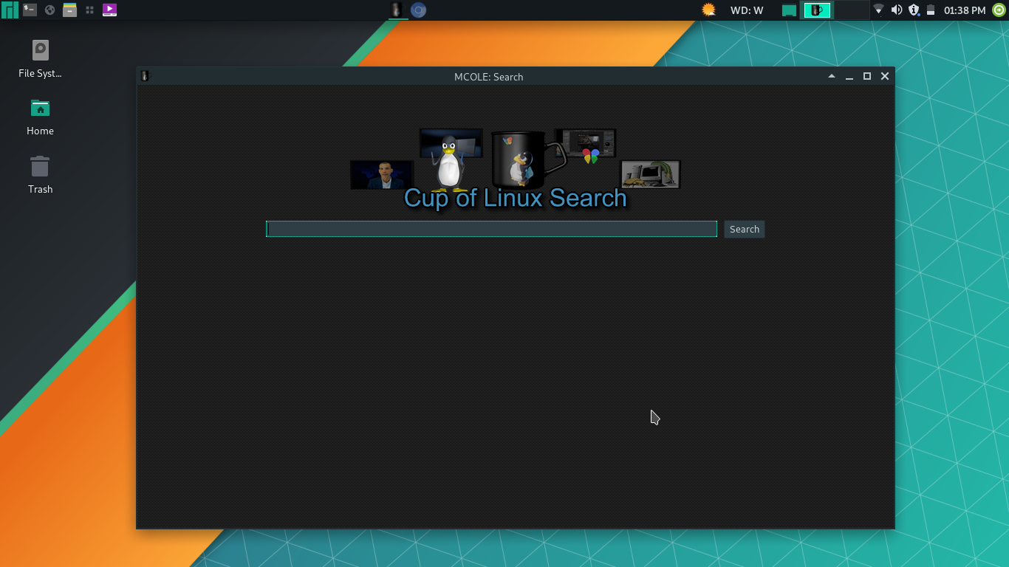This screenshot has height=567, width=1009.
Task: Shade the MCOLE Search window with arrow
Action: (x=832, y=76)
